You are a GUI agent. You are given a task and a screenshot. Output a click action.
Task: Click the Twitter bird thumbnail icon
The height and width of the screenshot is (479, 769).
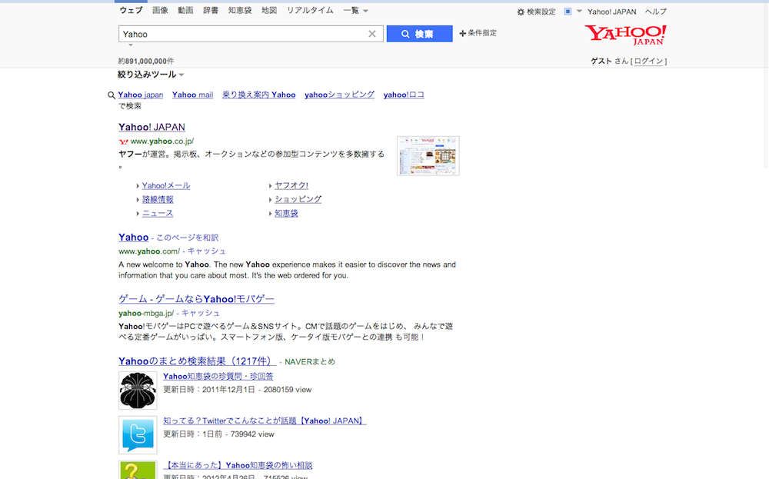click(x=138, y=434)
